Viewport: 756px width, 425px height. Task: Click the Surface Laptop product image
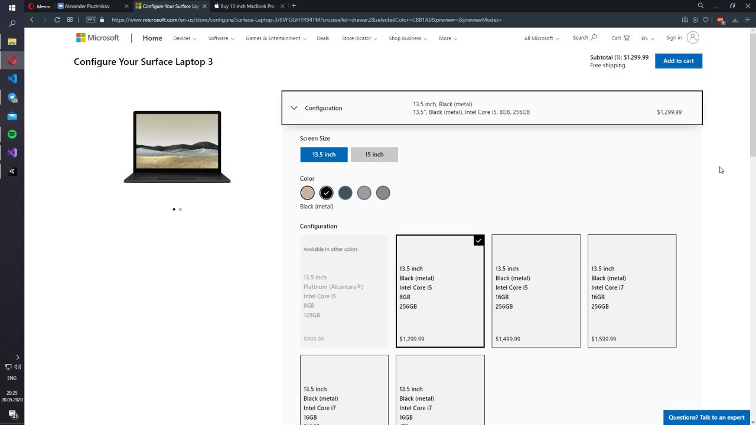click(x=177, y=147)
